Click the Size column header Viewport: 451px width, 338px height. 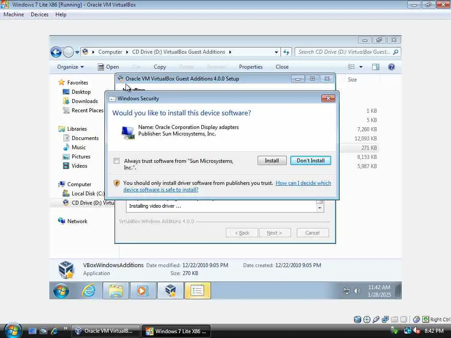pos(352,80)
